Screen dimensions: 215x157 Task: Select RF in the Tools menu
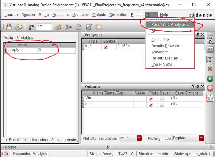(170, 31)
